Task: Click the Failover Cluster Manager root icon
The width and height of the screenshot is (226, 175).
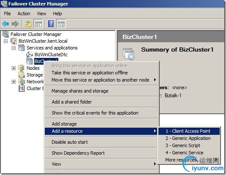Action: (5, 34)
